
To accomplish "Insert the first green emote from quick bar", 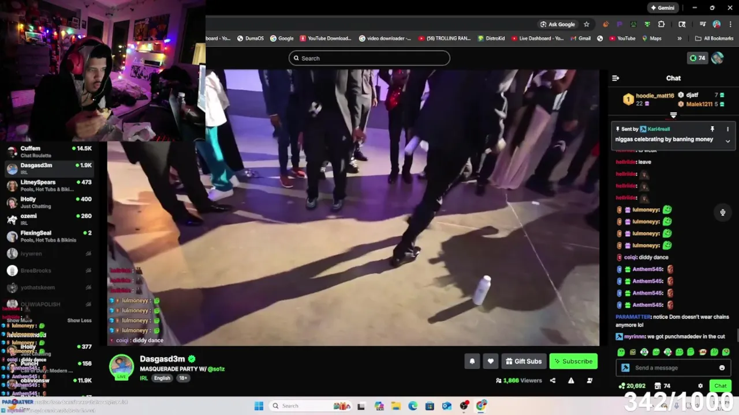I will coord(621,352).
